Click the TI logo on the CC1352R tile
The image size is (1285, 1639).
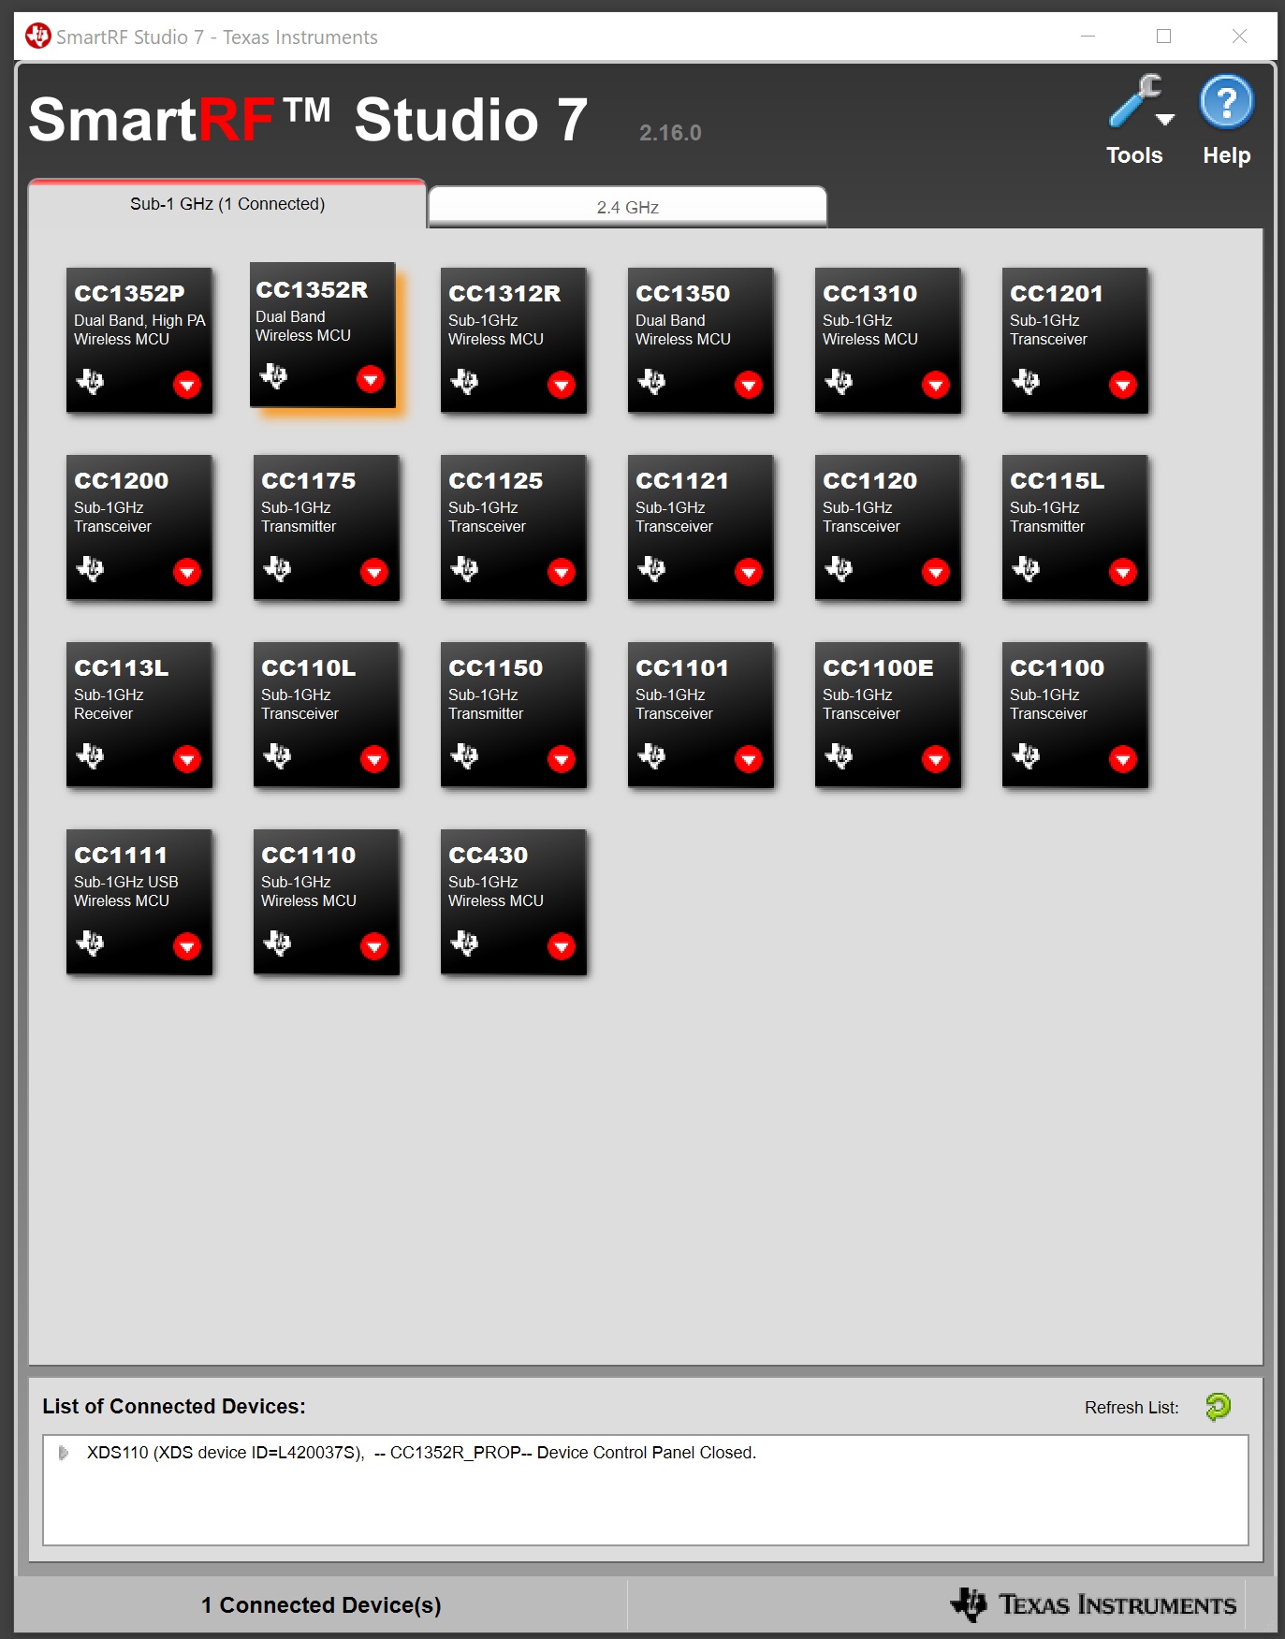(273, 376)
